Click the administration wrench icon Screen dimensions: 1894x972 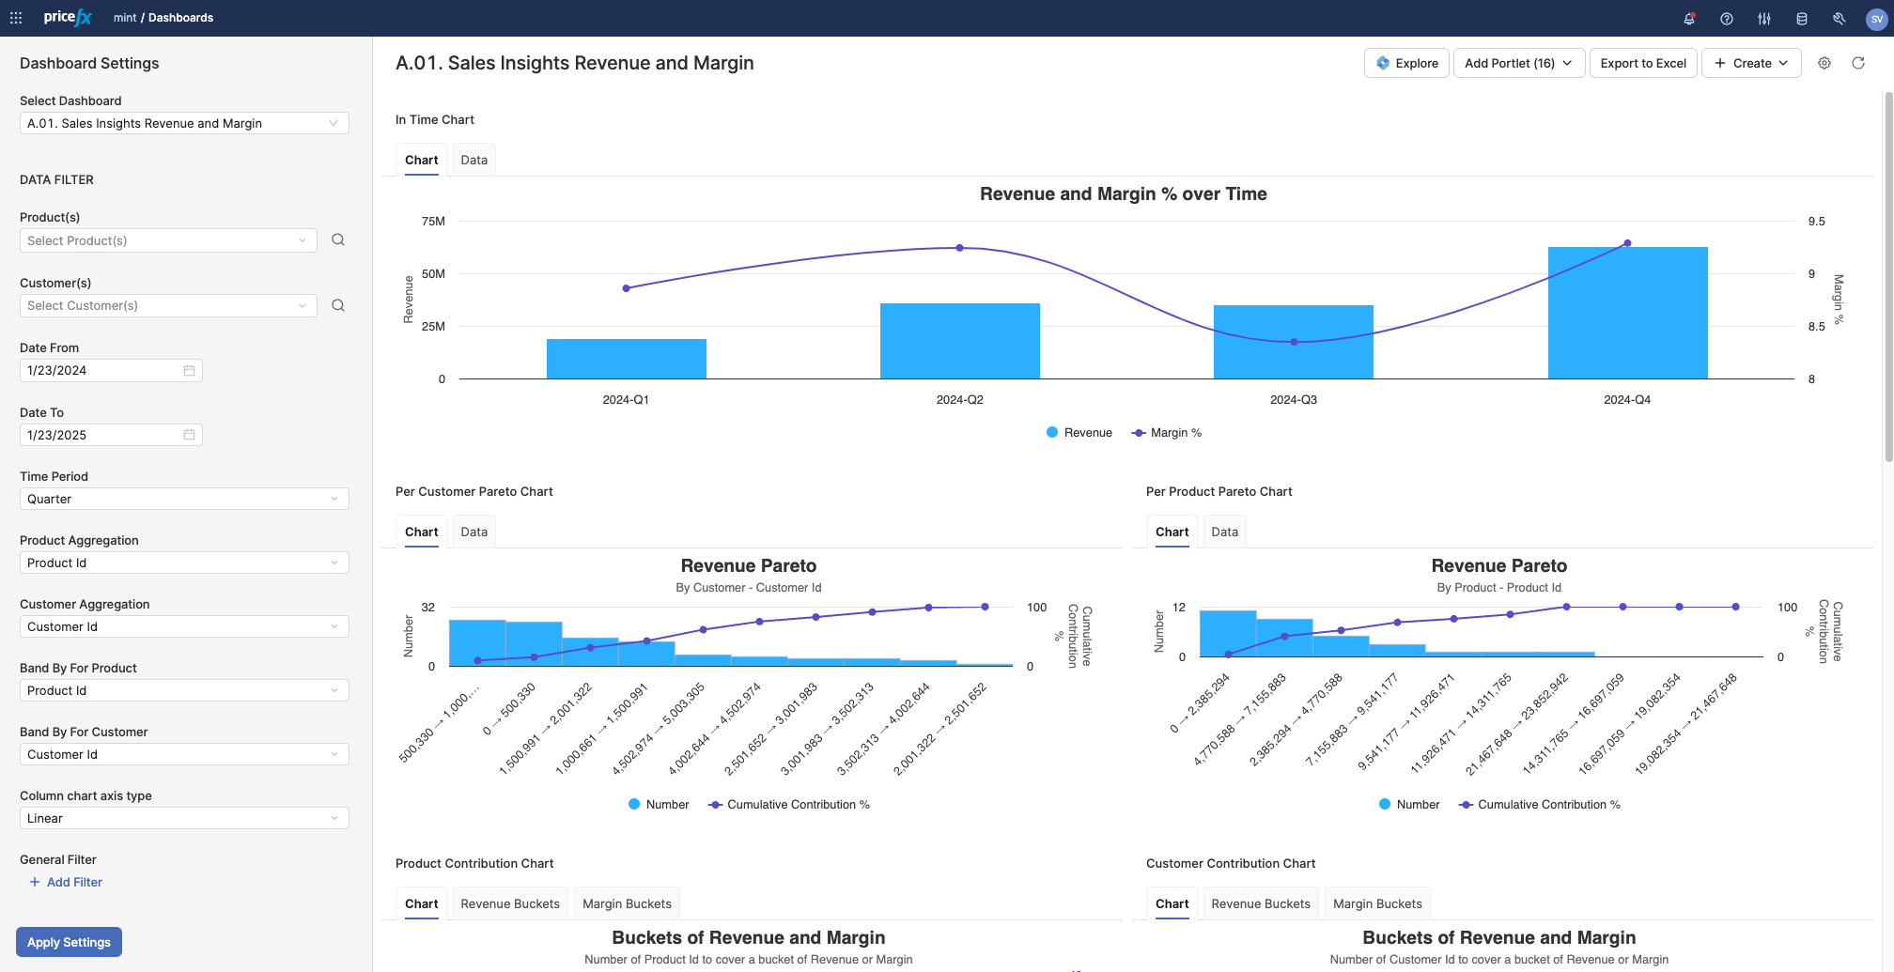[x=1839, y=18]
